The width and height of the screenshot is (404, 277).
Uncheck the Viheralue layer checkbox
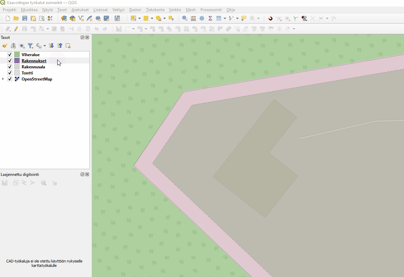10,55
